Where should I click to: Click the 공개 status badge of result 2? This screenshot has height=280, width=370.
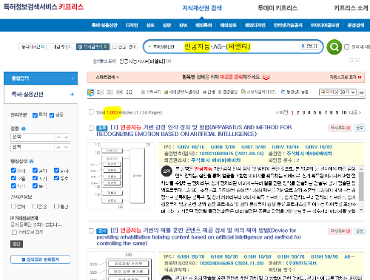pyautogui.click(x=102, y=231)
